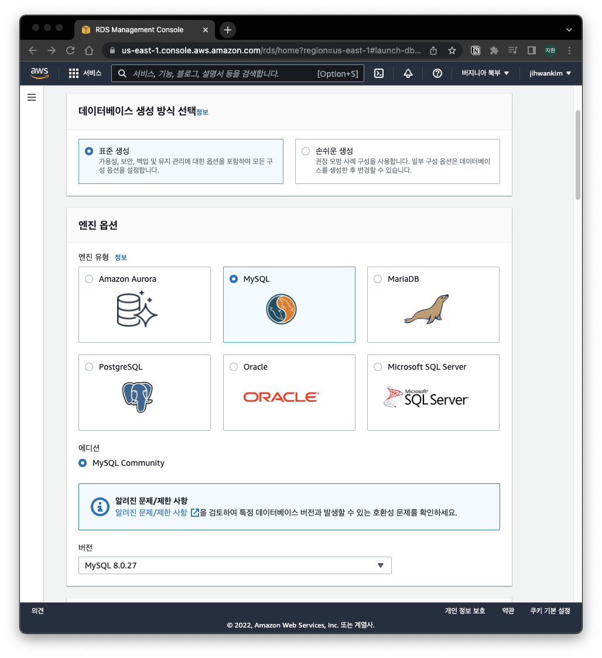Open a new browser tab

(228, 30)
